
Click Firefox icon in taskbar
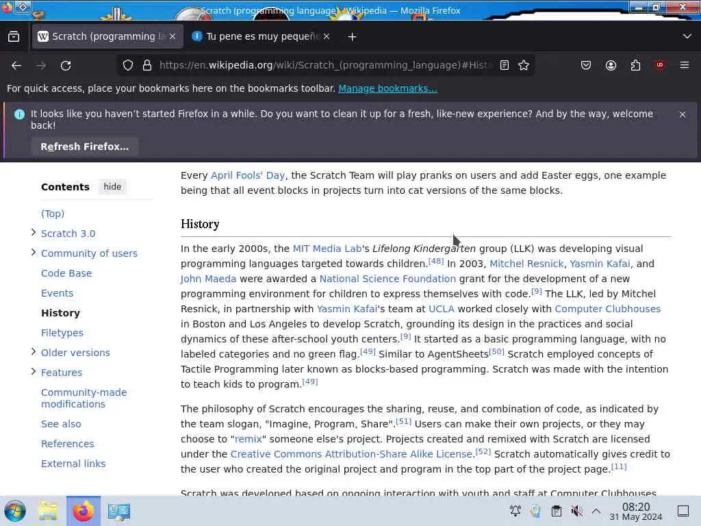tap(84, 511)
